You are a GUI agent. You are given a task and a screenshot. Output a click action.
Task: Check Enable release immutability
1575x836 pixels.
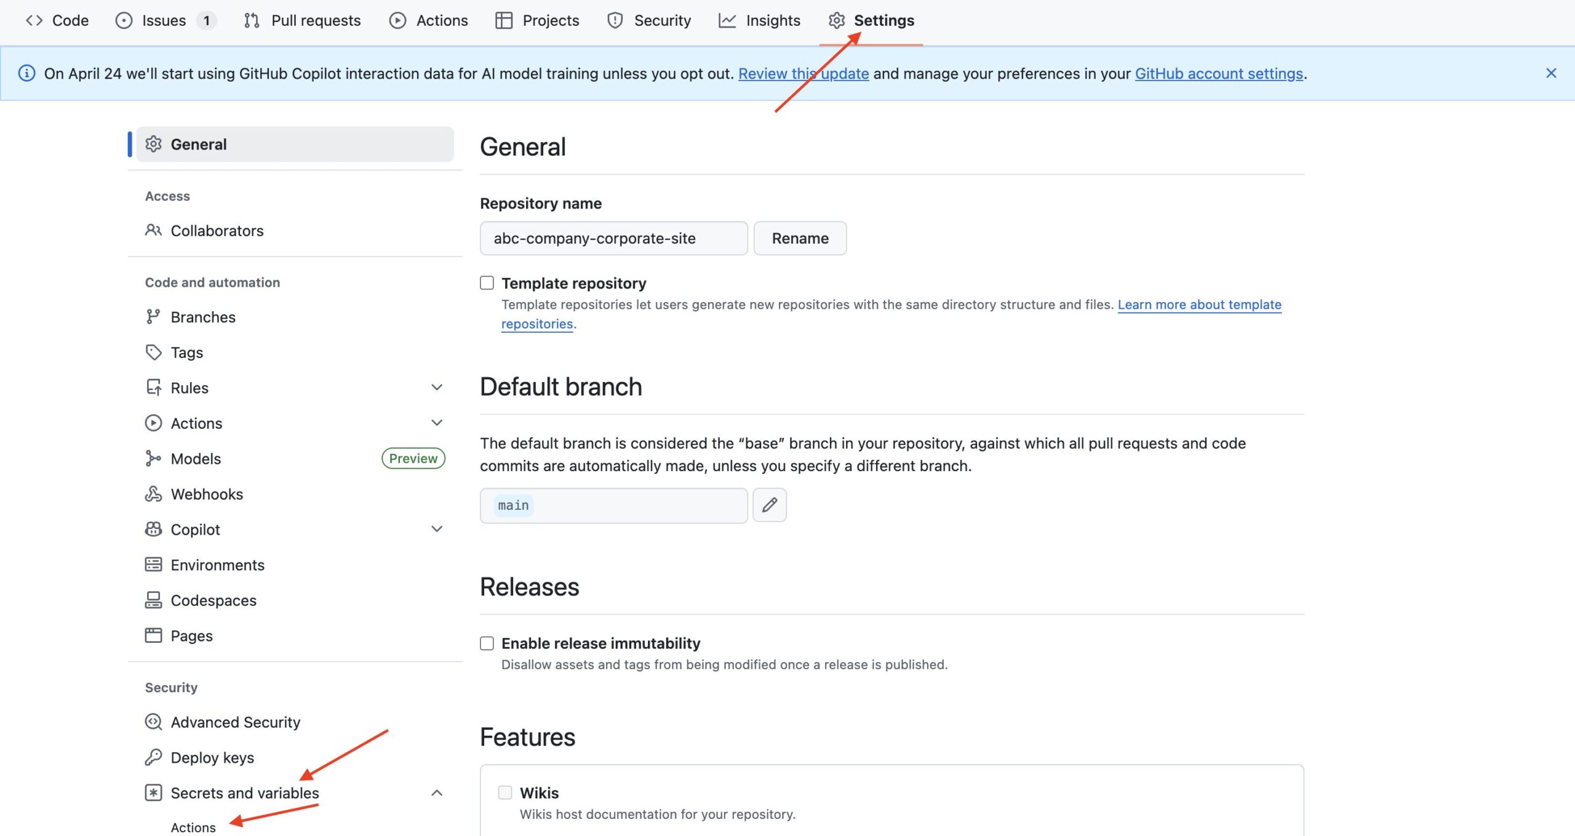[487, 643]
